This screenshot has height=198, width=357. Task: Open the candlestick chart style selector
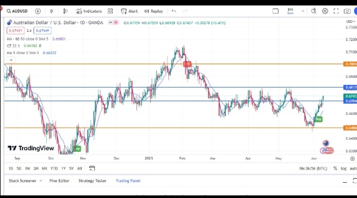[x=65, y=11]
